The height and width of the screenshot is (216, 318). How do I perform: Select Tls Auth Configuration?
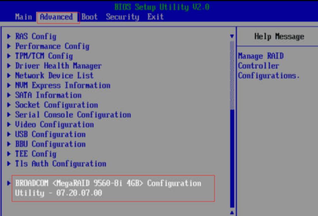tap(61, 164)
